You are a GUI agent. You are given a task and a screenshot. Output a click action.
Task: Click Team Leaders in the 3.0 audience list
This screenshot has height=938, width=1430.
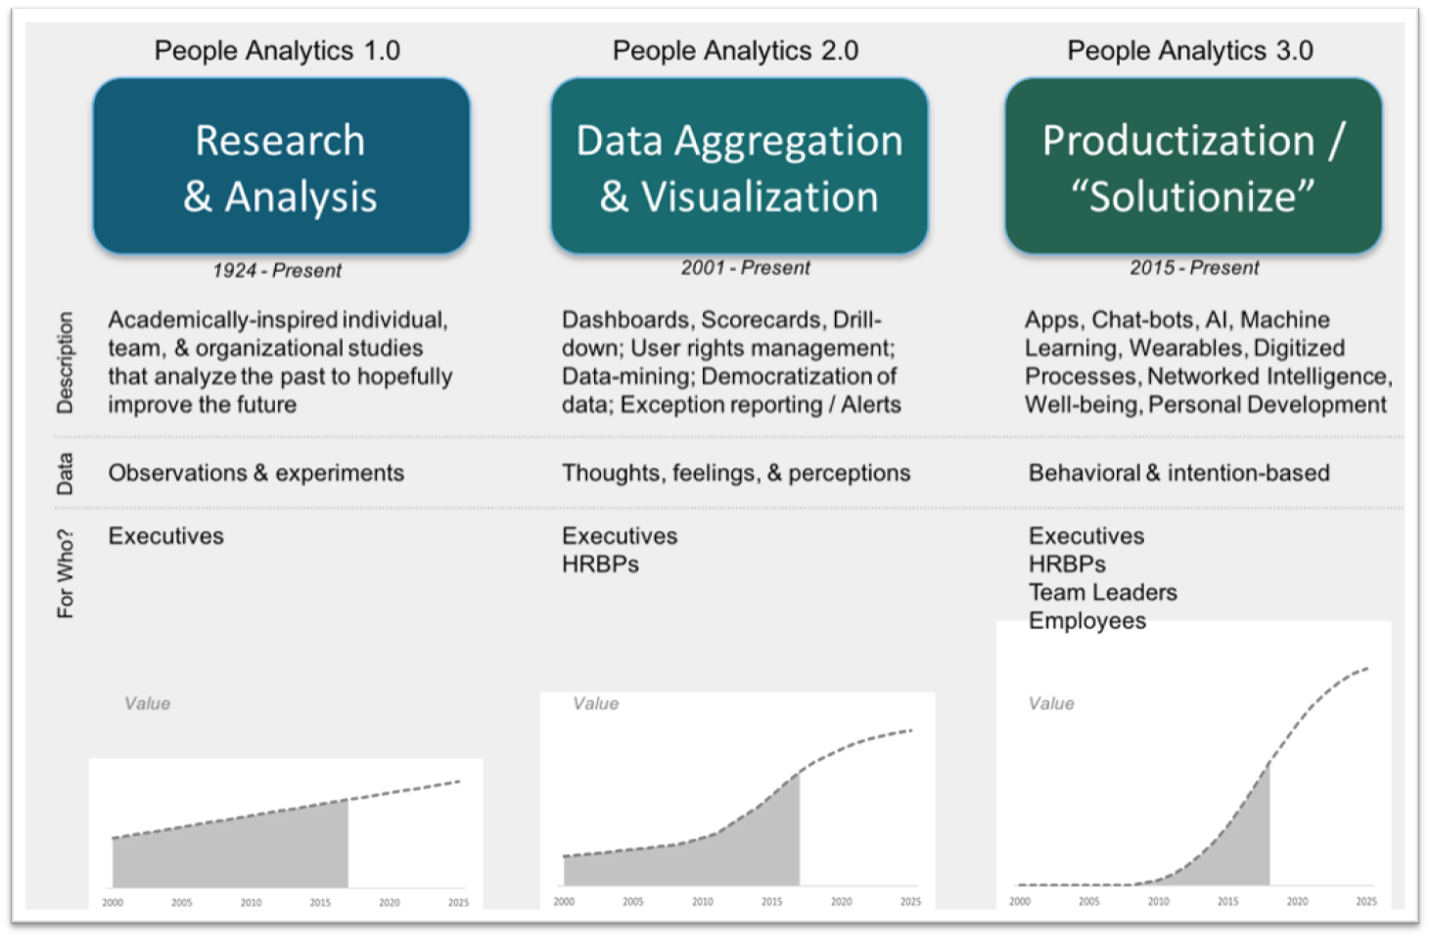pyautogui.click(x=1103, y=593)
